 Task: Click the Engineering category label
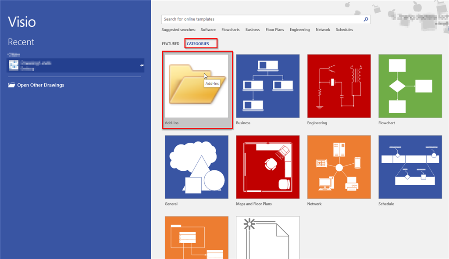[317, 123]
